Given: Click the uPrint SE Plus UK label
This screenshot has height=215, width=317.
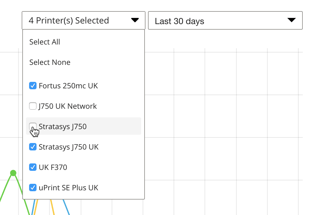Looking at the screenshot, I should pyautogui.click(x=68, y=188).
